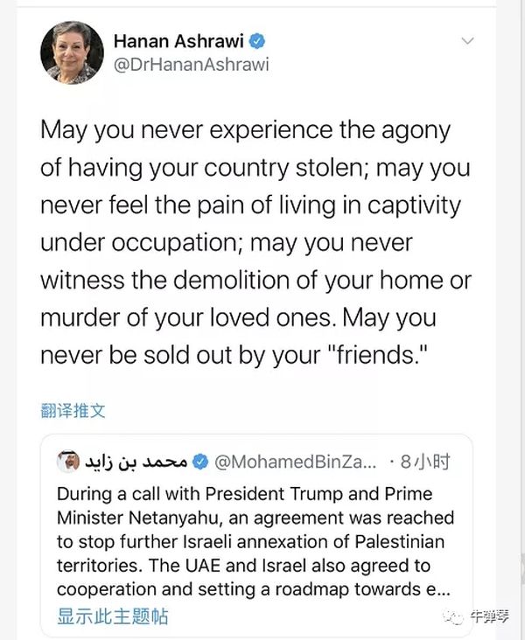Click the main tweet's first line of text

point(245,130)
